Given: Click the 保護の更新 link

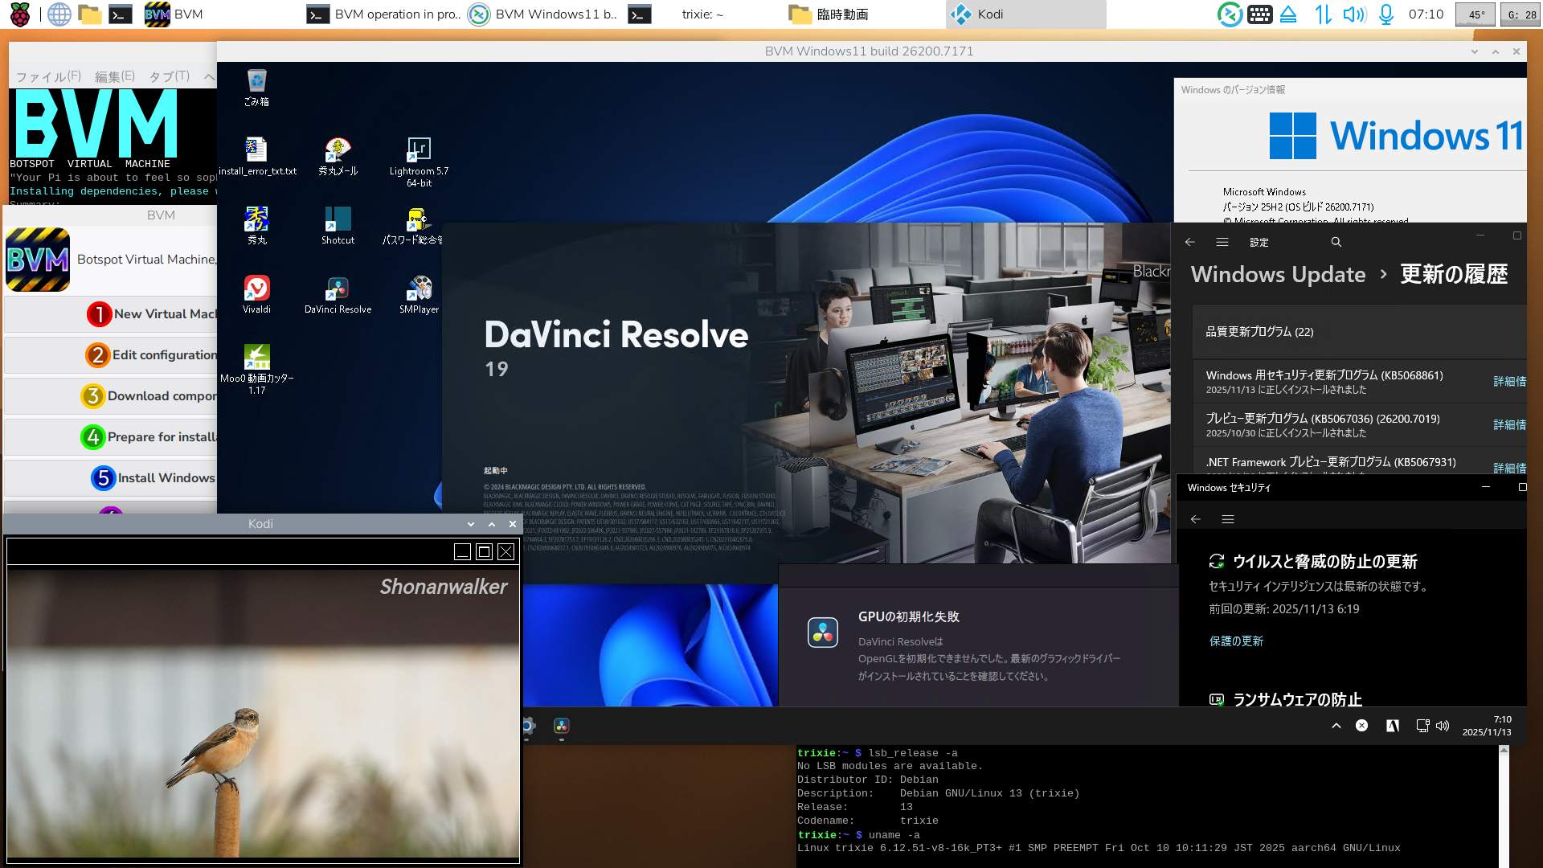Looking at the screenshot, I should tap(1236, 641).
